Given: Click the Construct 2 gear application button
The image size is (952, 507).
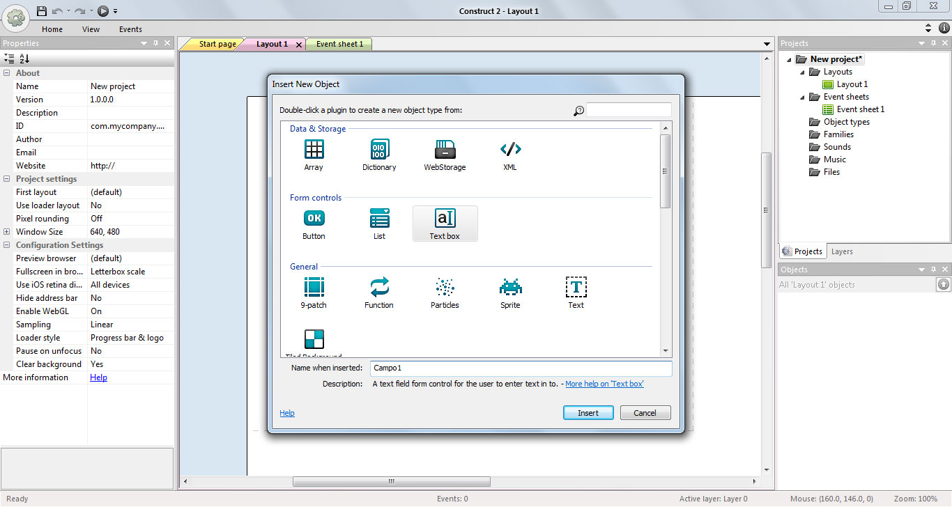Looking at the screenshot, I should (15, 17).
